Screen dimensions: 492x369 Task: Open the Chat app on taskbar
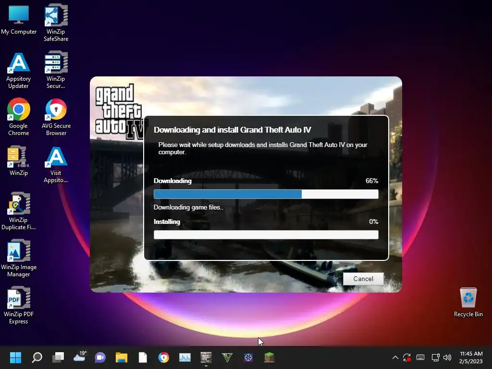point(100,357)
